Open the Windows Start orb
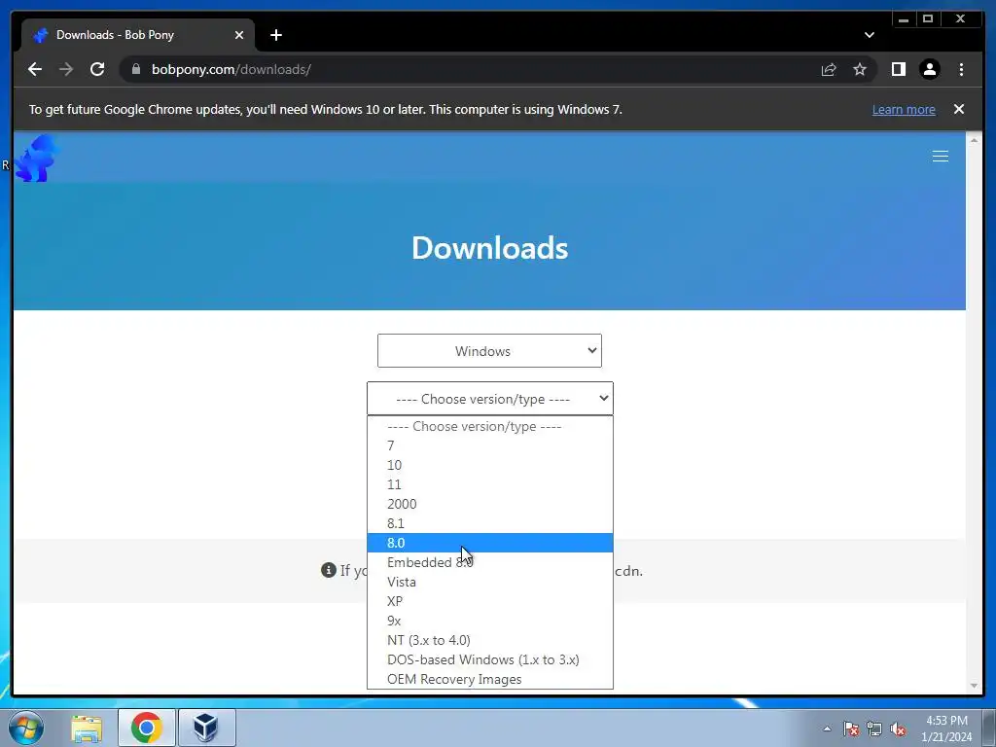Screen dimensions: 996x747 pos(26,728)
